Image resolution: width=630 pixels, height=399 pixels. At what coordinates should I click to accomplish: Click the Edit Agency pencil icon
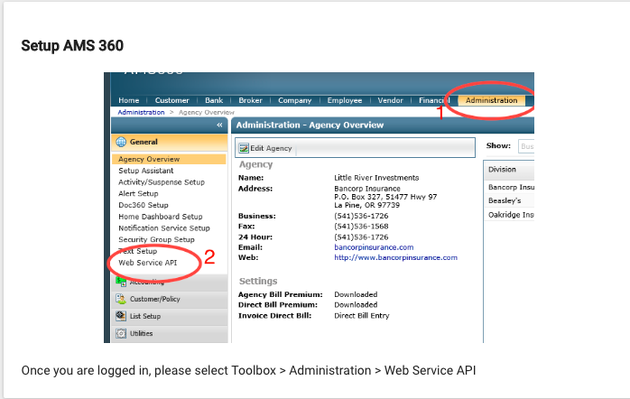point(244,148)
